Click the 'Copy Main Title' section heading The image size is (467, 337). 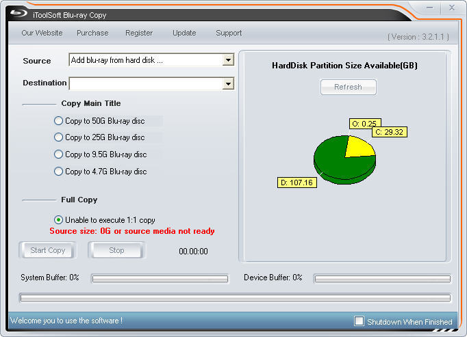91,103
